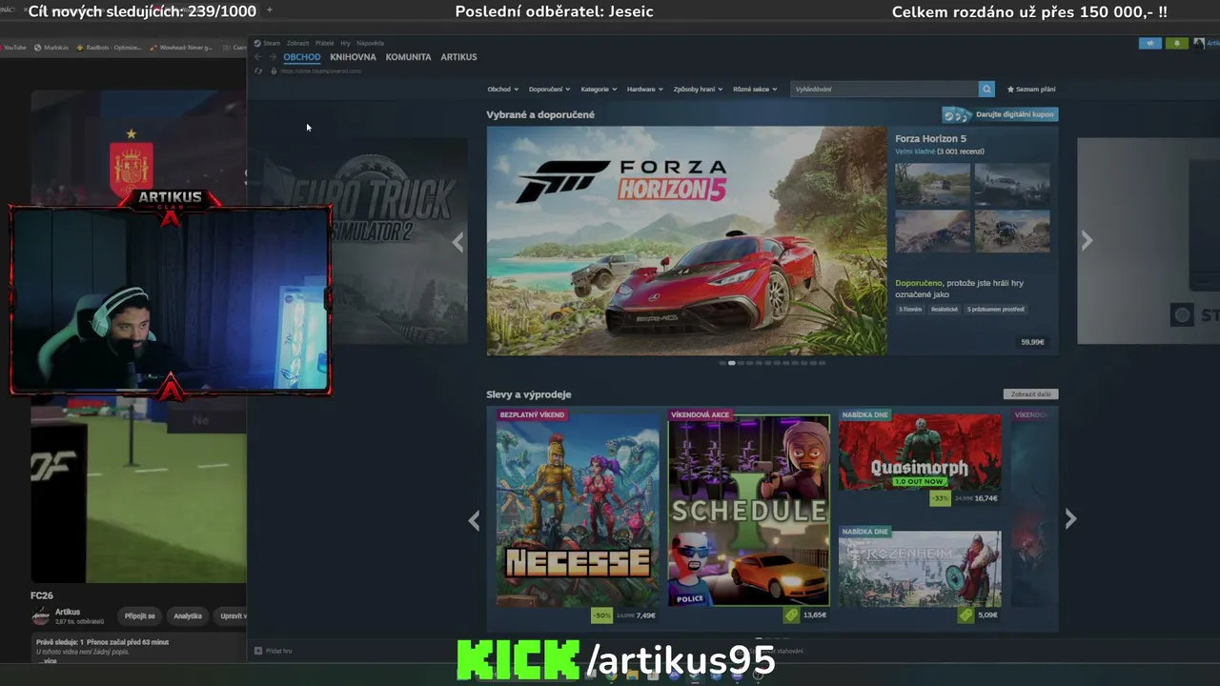This screenshot has height=686, width=1220.
Task: Click Forza's Velmi kladné review summary
Action: 913,151
